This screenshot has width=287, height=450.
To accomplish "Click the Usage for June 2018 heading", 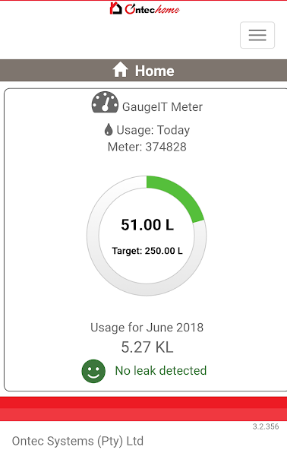I will [x=147, y=328].
